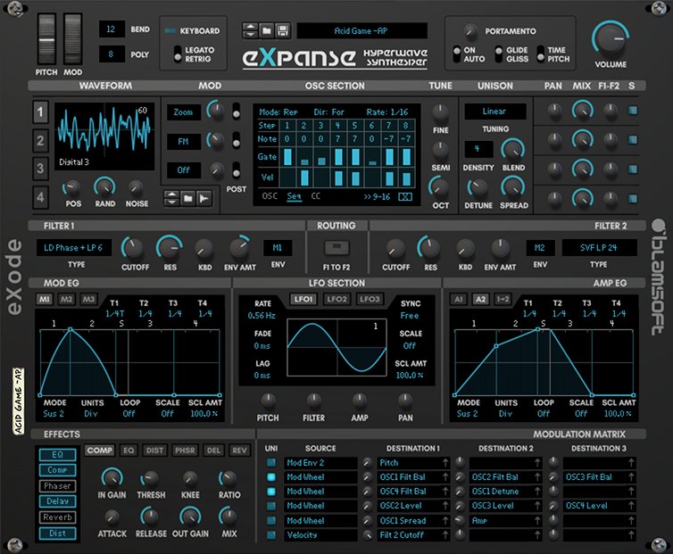Image resolution: width=673 pixels, height=554 pixels.
Task: Click the Pitch destination arrow icon
Action: (x=445, y=463)
